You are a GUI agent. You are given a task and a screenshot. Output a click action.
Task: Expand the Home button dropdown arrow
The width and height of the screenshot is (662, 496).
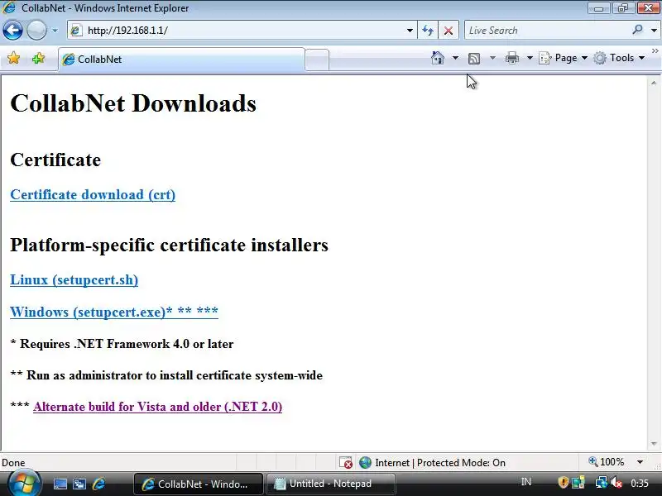click(x=455, y=58)
